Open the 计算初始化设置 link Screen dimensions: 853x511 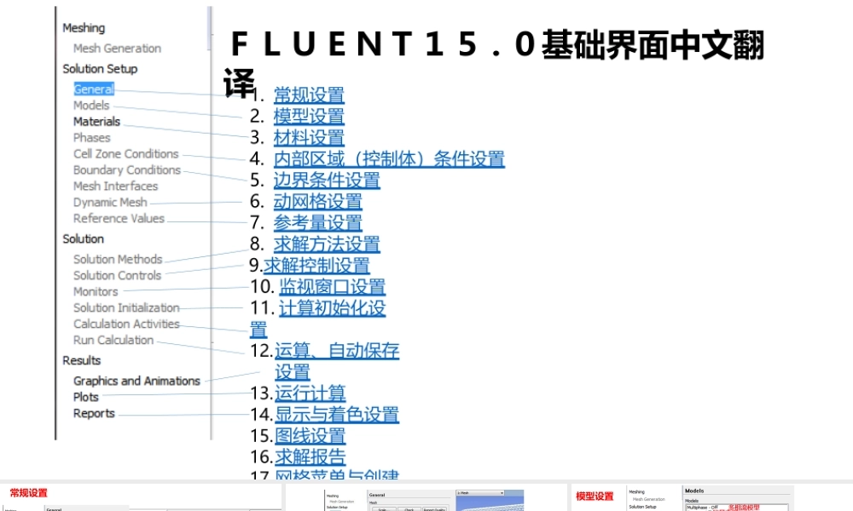point(332,308)
